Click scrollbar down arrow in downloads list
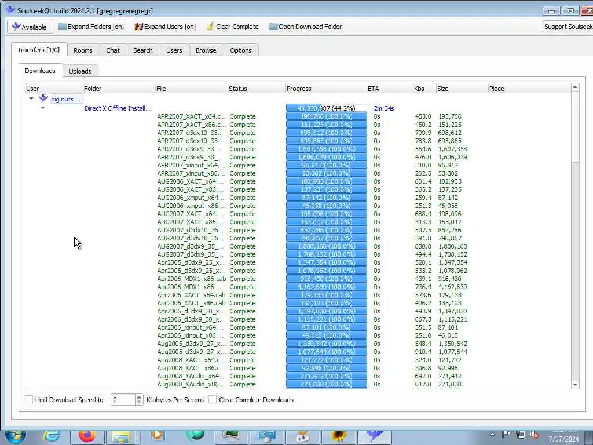This screenshot has width=593, height=445. (x=575, y=385)
